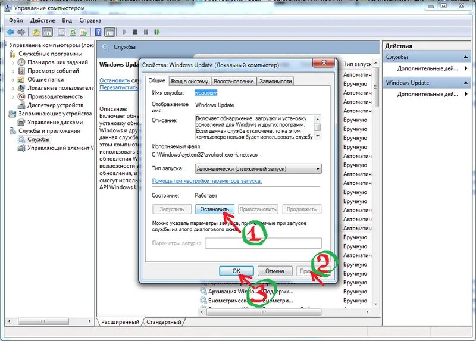Click the Тип запуска column header
The image size is (476, 341).
[357, 64]
